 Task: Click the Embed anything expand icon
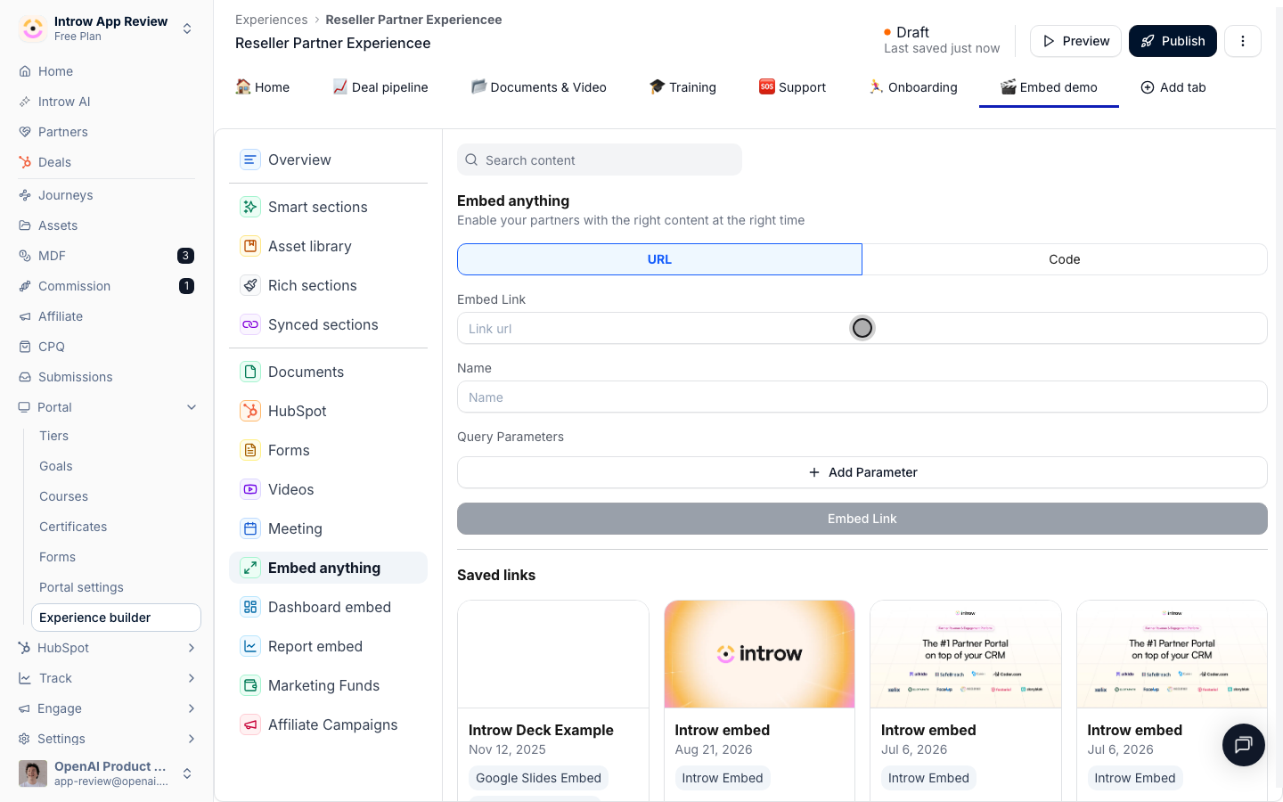coord(250,568)
